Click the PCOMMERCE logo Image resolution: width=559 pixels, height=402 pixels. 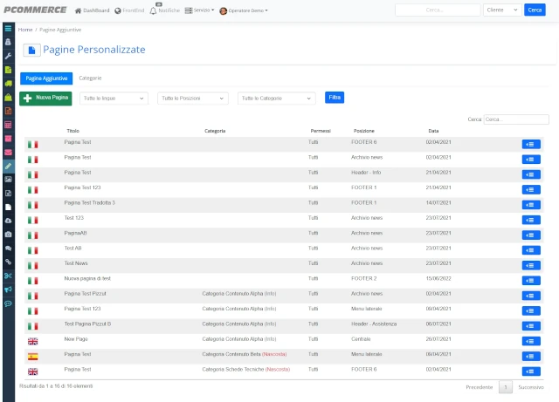(35, 10)
